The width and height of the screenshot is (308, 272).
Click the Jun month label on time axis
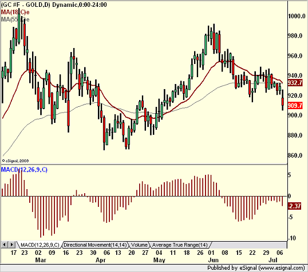(x=213, y=260)
